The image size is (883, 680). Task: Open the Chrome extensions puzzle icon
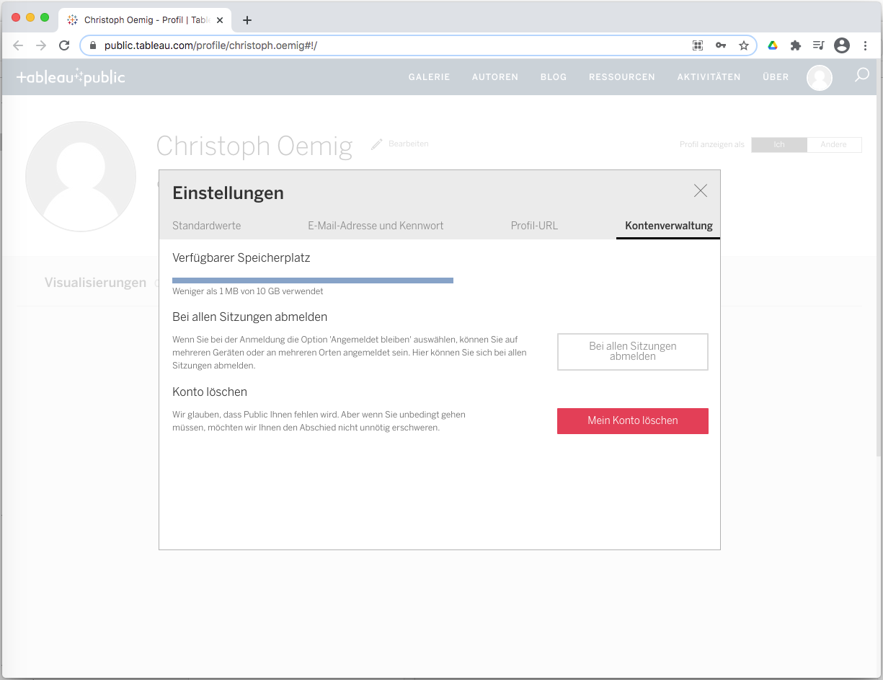(795, 45)
